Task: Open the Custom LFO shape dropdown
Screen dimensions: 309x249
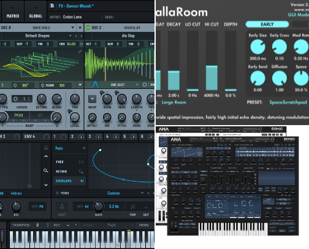Action: pyautogui.click(x=116, y=193)
